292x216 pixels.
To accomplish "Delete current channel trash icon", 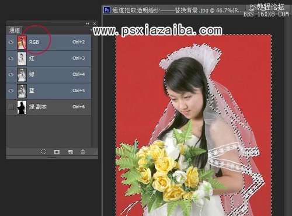I will tap(83, 152).
